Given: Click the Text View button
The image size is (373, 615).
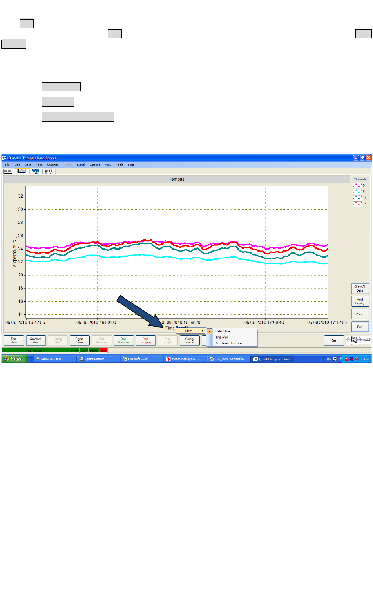Looking at the screenshot, I should tap(13, 341).
